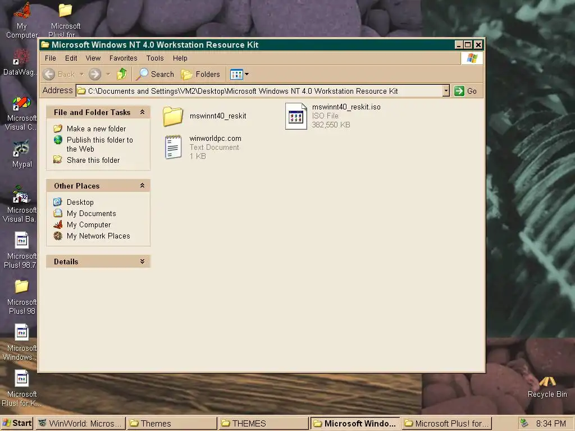Click Publish this folder to the Web

[100, 144]
